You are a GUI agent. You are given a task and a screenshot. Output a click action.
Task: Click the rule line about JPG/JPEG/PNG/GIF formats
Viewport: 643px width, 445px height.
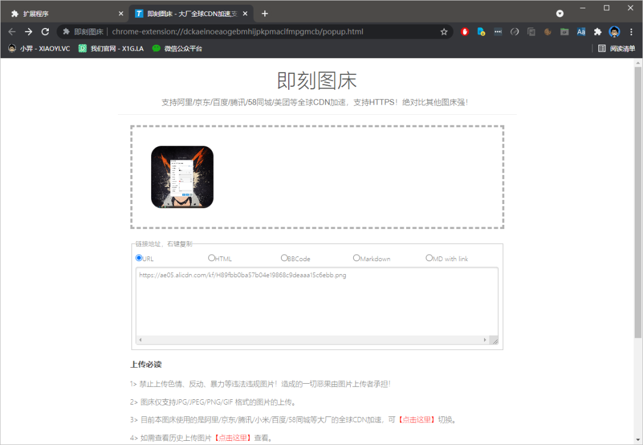tap(213, 402)
